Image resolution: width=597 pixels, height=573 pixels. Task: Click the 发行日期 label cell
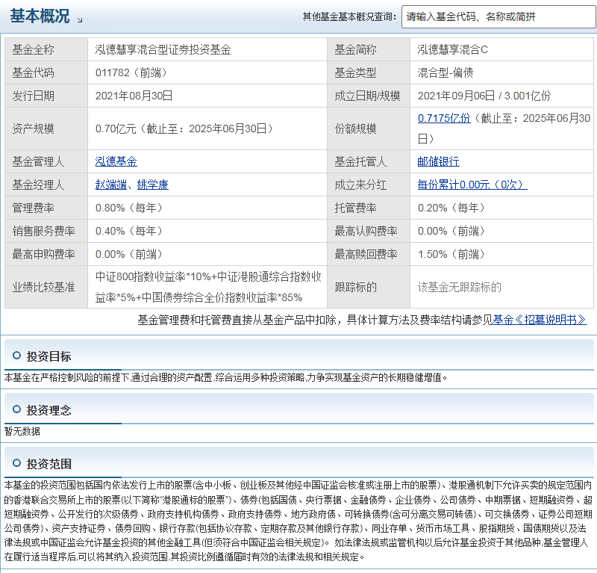46,96
